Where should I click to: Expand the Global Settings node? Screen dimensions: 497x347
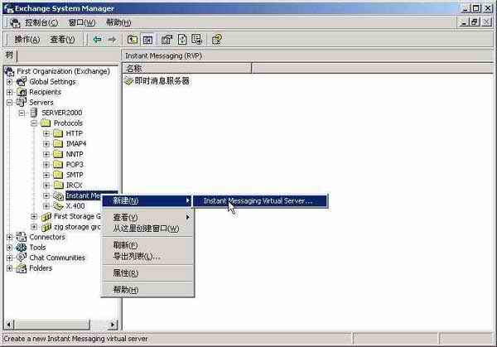pos(9,82)
